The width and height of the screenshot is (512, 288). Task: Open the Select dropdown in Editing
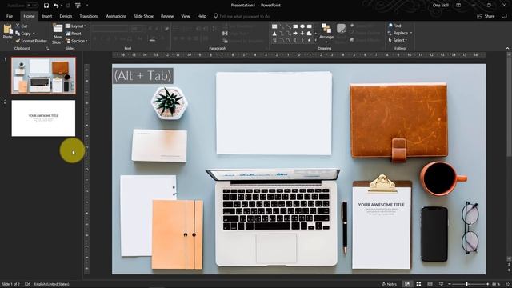click(x=398, y=40)
